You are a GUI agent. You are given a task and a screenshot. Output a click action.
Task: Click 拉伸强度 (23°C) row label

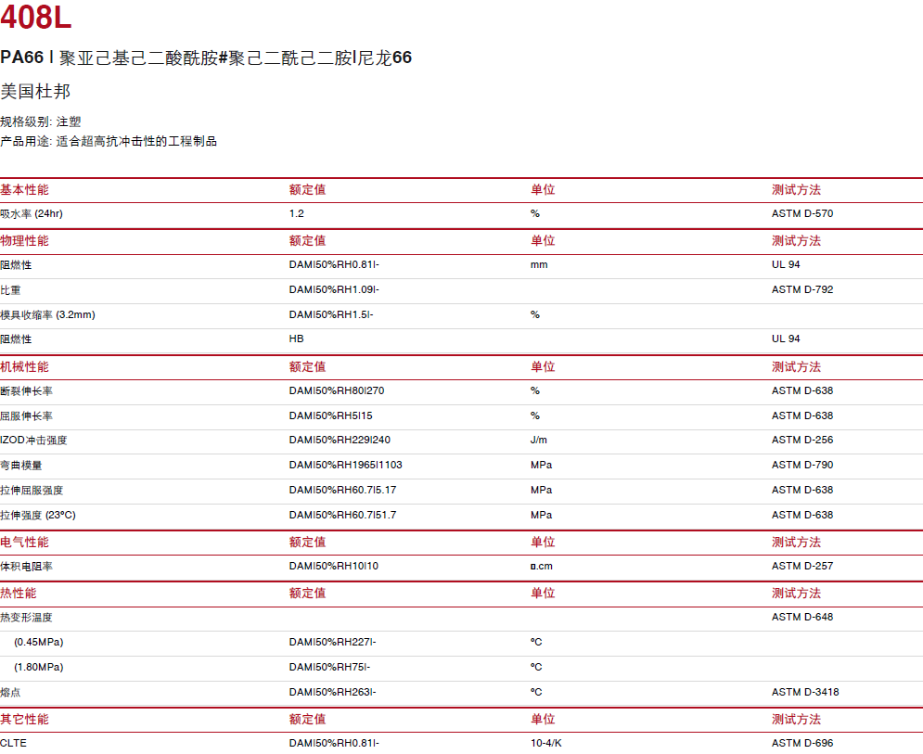click(38, 516)
